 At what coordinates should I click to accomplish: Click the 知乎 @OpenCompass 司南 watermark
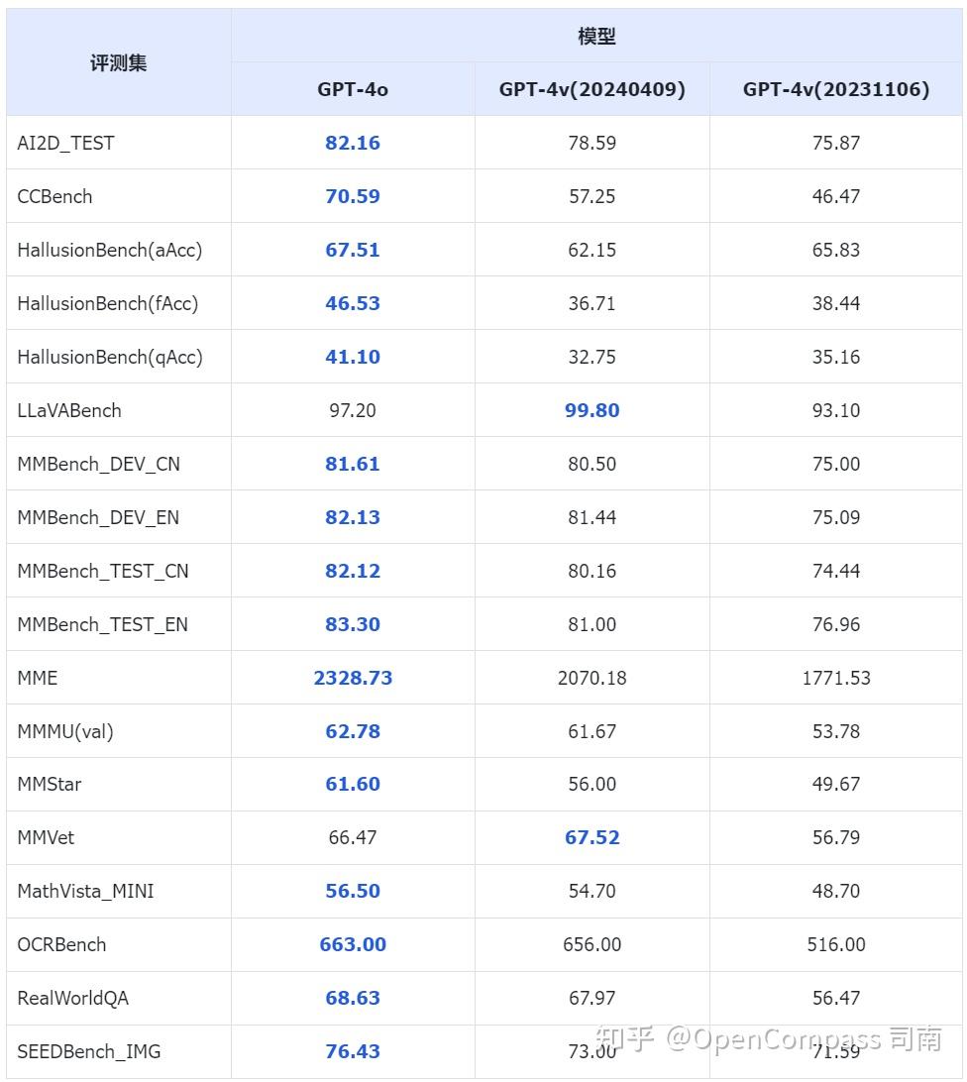[768, 1038]
